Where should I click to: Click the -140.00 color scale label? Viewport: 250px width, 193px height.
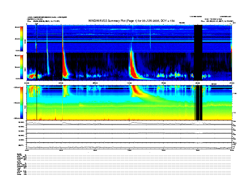click(16, 103)
